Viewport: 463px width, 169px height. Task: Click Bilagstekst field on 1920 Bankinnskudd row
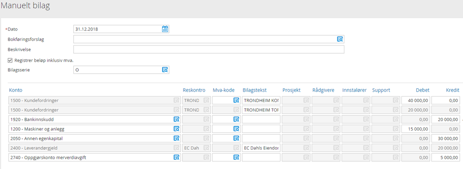(x=261, y=119)
